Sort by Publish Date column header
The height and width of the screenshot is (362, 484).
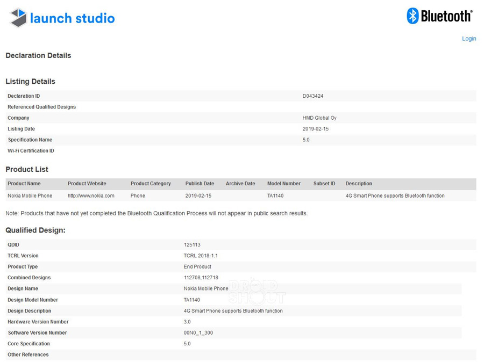click(x=200, y=184)
